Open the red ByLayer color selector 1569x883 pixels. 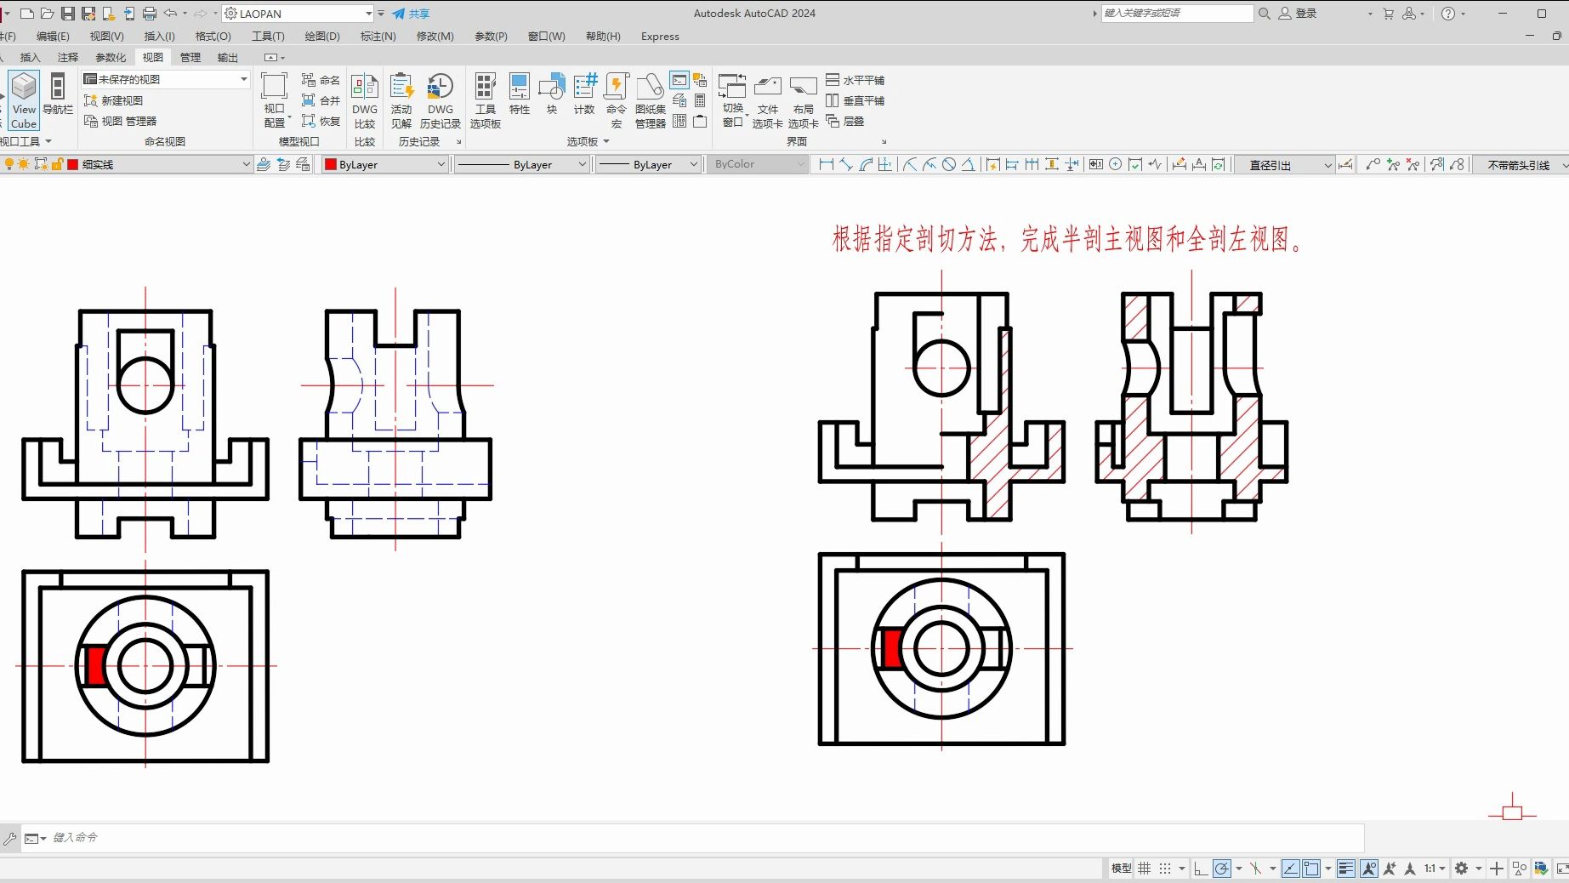385,164
